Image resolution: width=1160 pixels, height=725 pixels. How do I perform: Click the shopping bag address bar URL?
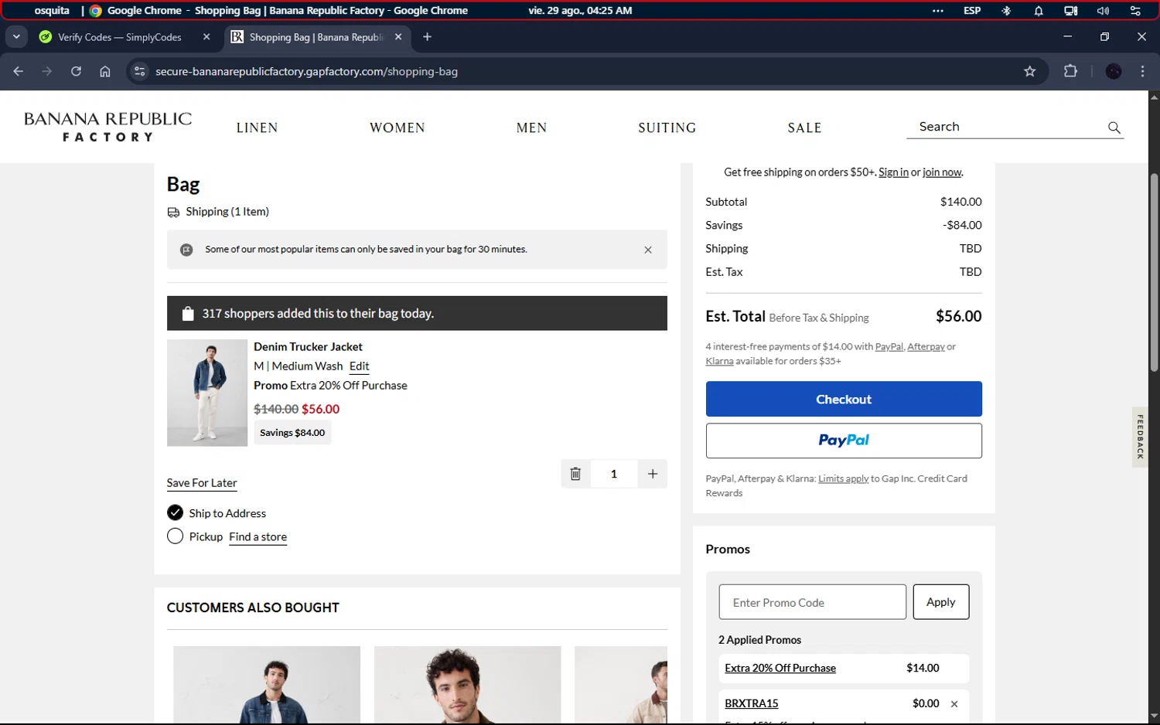pyautogui.click(x=306, y=71)
